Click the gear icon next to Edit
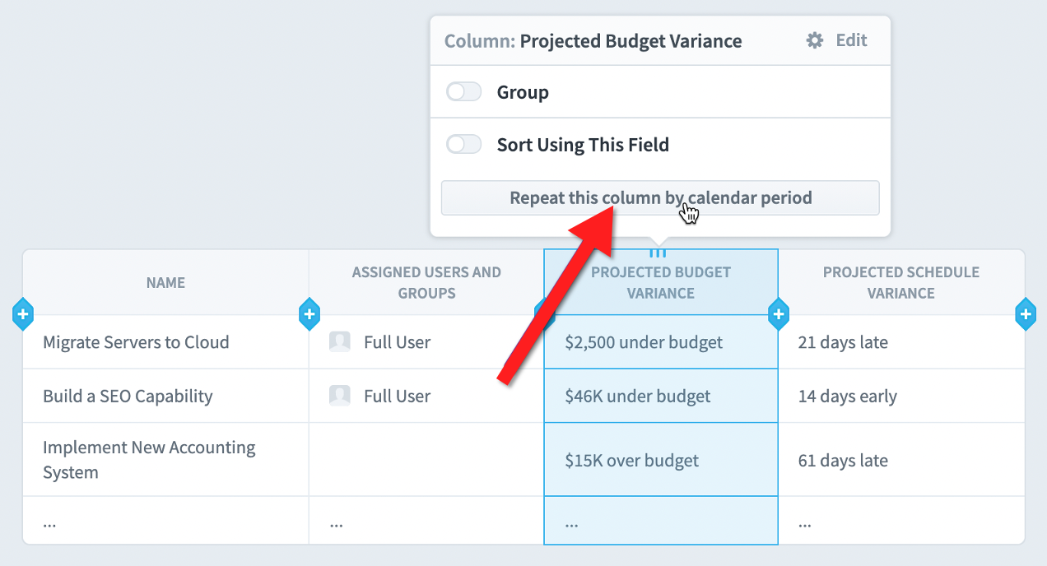1047x566 pixels. point(815,40)
